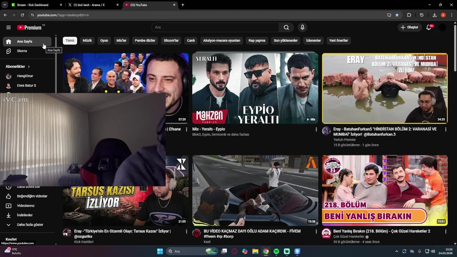The image size is (457, 257).
Task: Open more options for FiveM video
Action: tap(316, 232)
